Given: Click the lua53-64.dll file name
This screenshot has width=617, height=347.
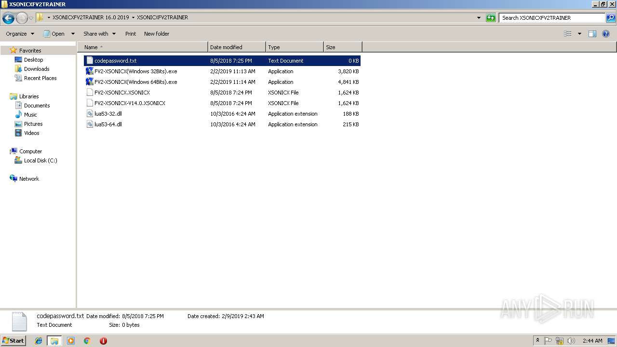Looking at the screenshot, I should tap(108, 124).
